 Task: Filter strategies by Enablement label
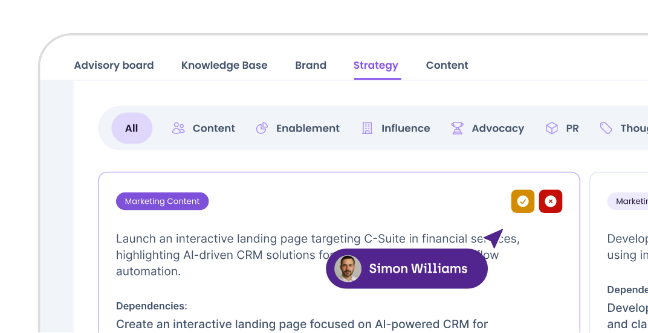point(308,128)
